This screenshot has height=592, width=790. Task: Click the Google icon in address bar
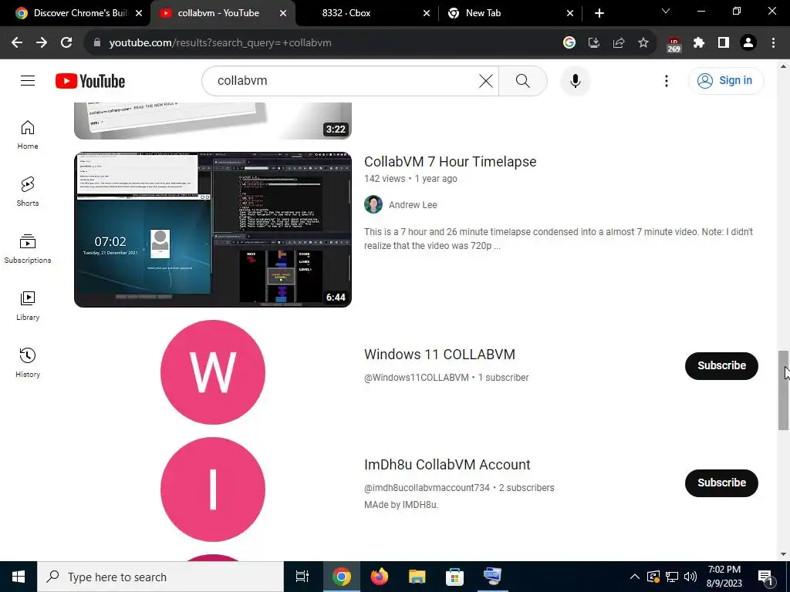(569, 43)
